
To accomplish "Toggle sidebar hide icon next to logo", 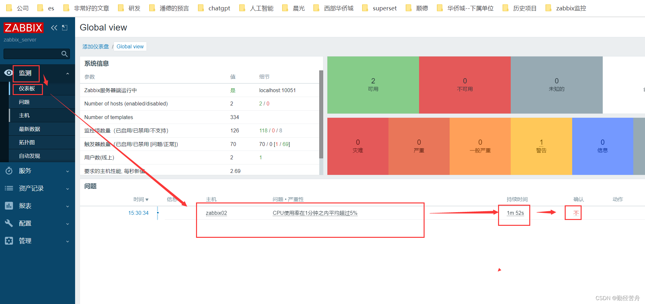I will pyautogui.click(x=65, y=28).
